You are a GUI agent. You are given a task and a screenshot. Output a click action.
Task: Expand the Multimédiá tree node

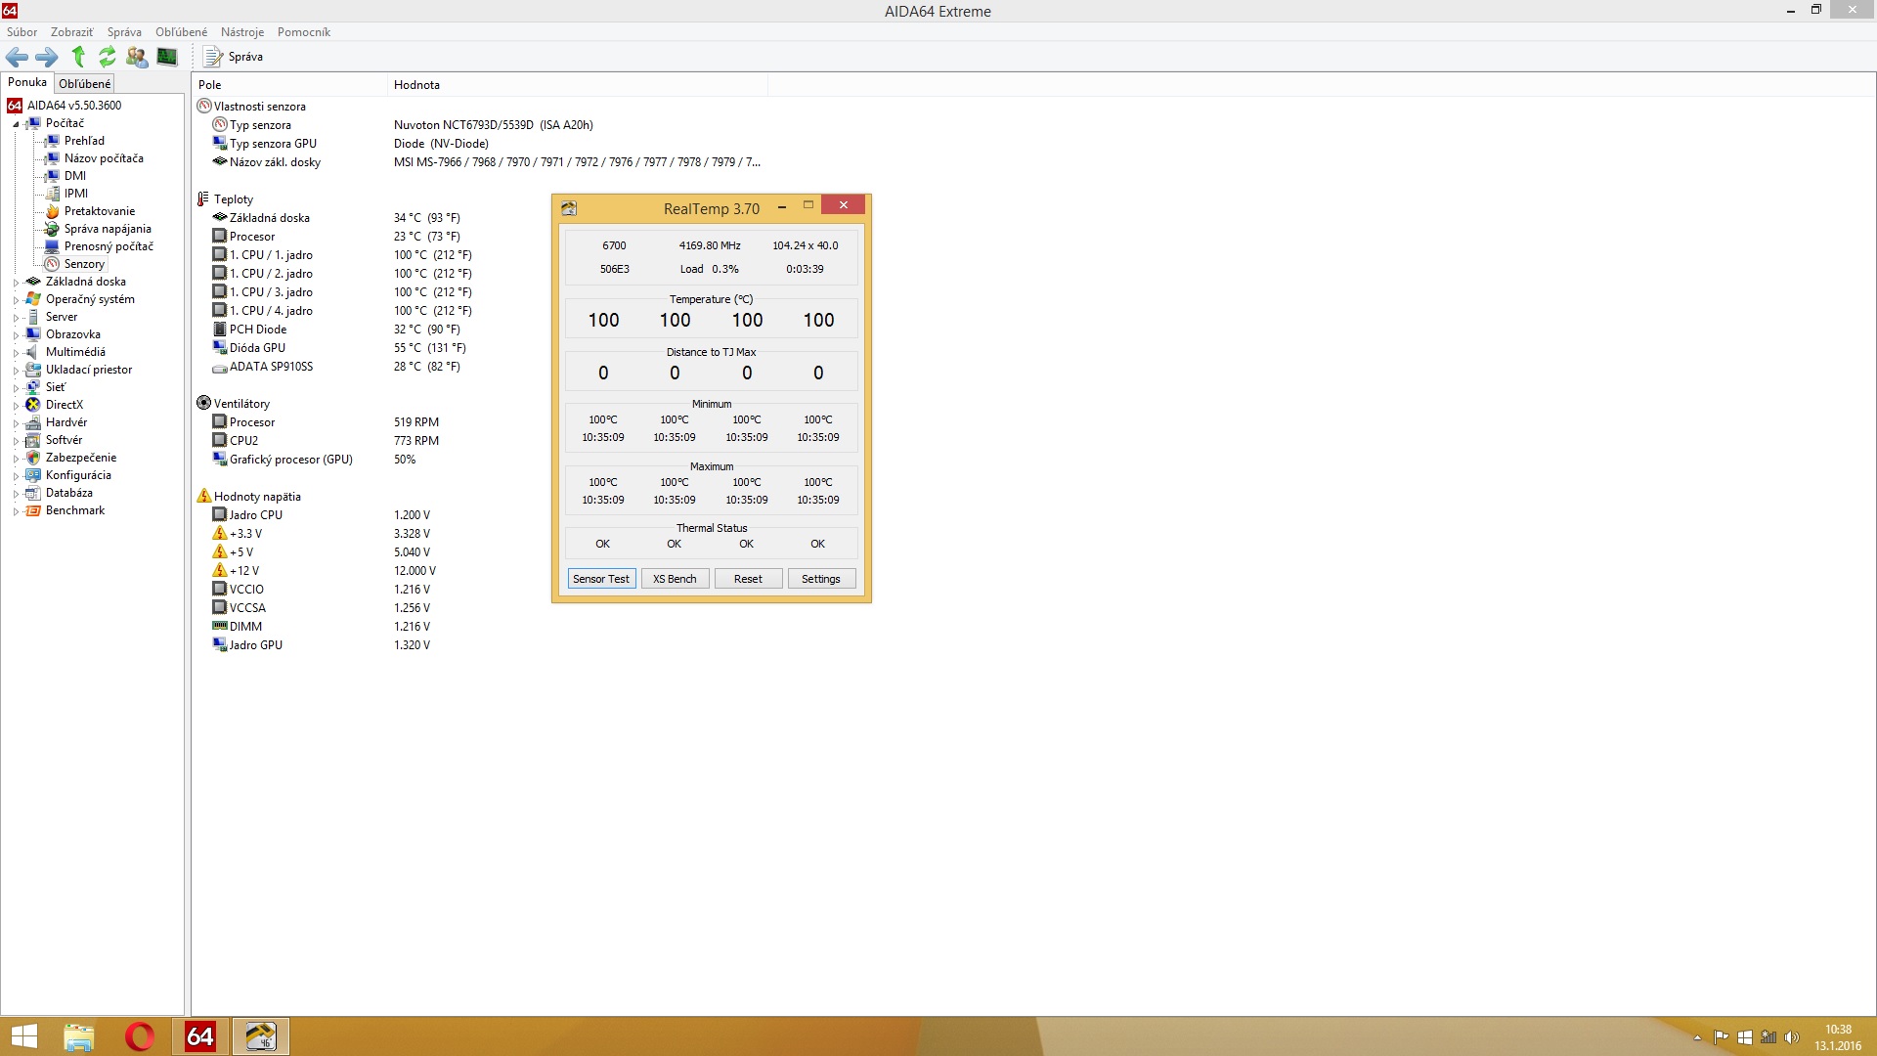tap(16, 353)
